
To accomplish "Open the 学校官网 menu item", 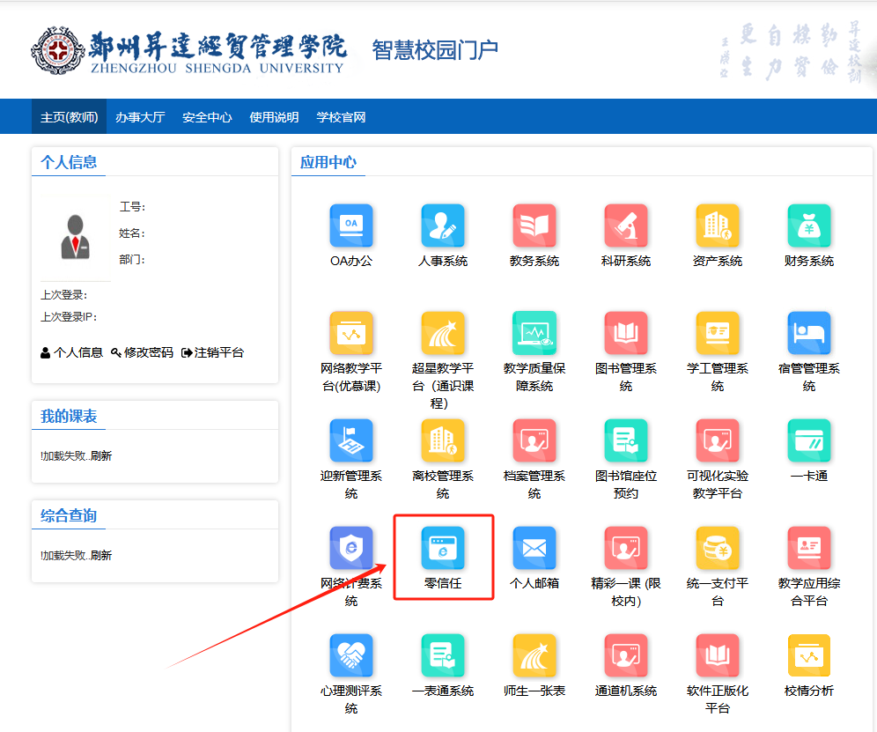I will click(341, 117).
